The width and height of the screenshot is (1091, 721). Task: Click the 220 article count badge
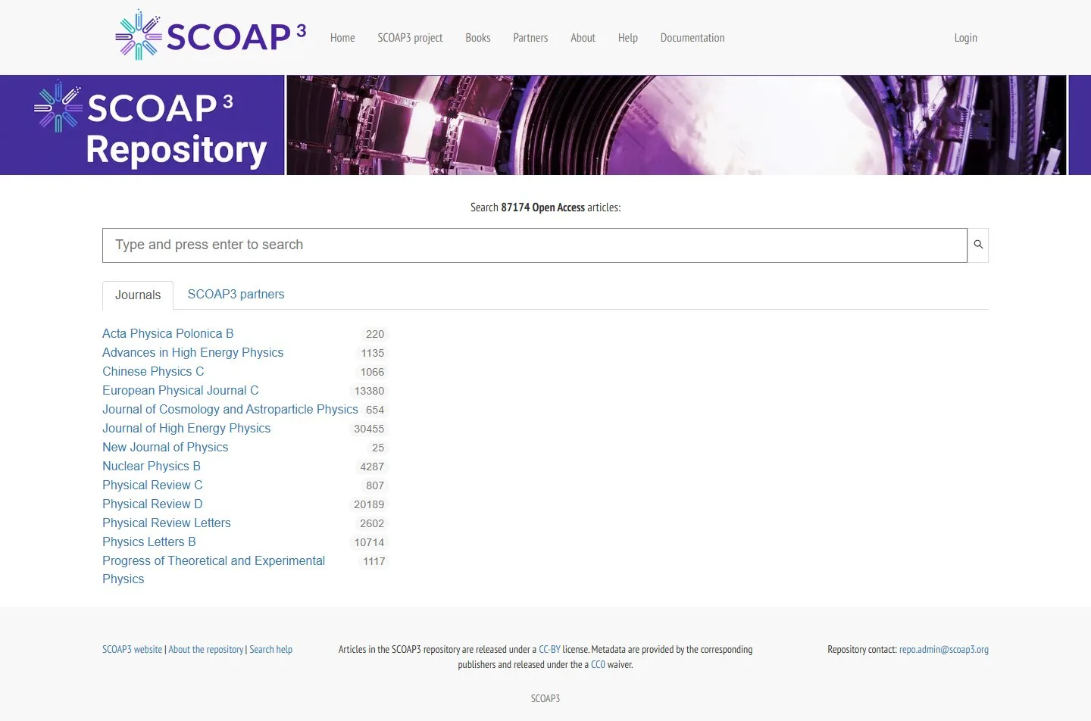375,334
